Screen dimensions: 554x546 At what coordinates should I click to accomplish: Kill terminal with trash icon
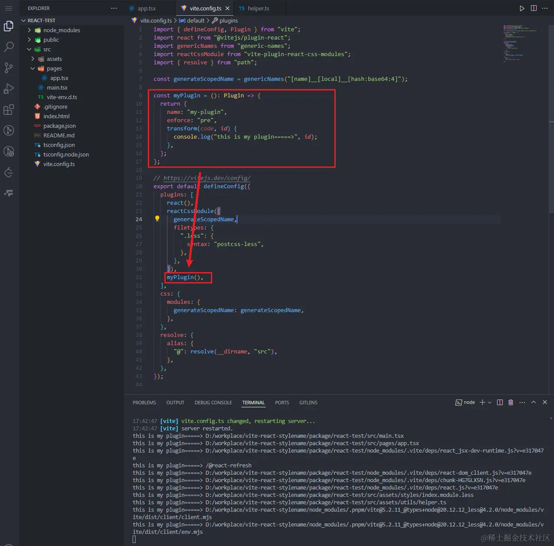[511, 403]
